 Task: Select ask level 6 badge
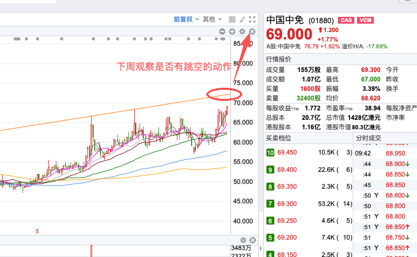click(270, 221)
